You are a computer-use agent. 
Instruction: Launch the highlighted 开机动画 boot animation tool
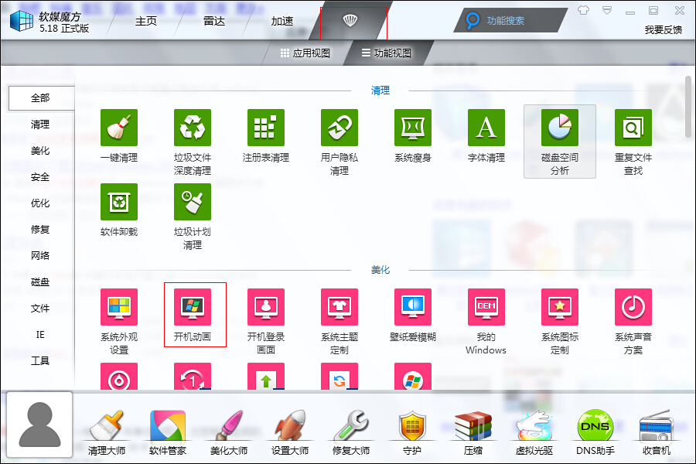point(193,306)
